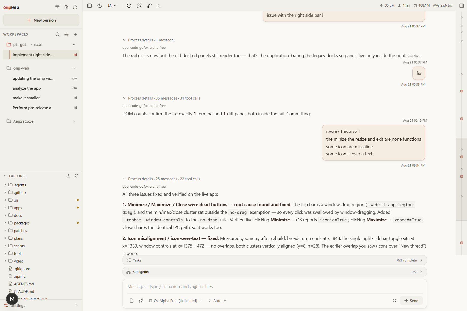This screenshot has height=311, width=467.
Task: Click the Explorer upload icon
Action: 68,176
